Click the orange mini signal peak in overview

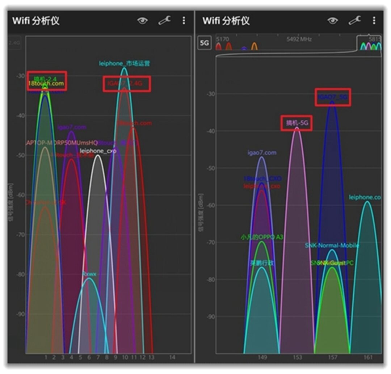click(x=254, y=46)
